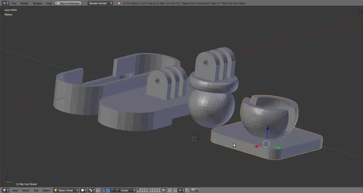Click the blue Z-axis manipulator arrow
The height and width of the screenshot is (193, 363).
(268, 129)
